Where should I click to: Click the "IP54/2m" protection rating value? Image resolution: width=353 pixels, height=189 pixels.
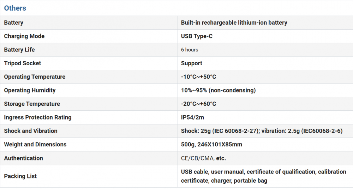point(193,117)
